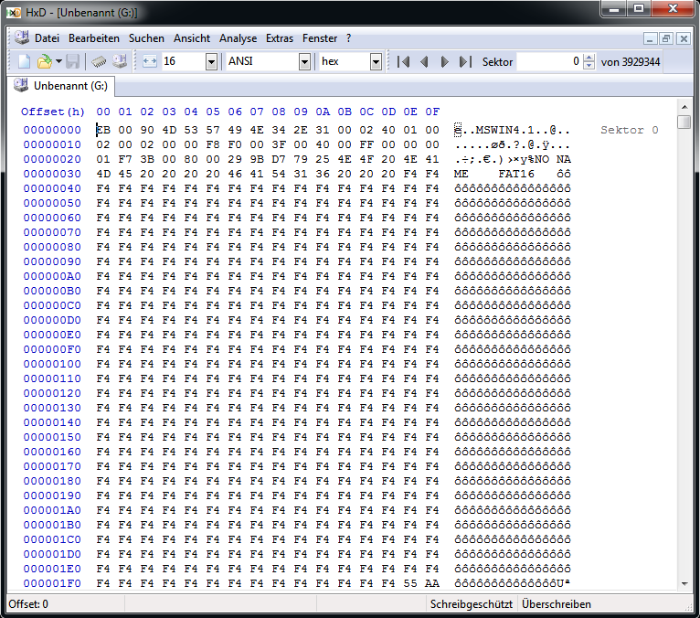Open the Ansicht menu
This screenshot has width=700, height=618.
point(192,38)
